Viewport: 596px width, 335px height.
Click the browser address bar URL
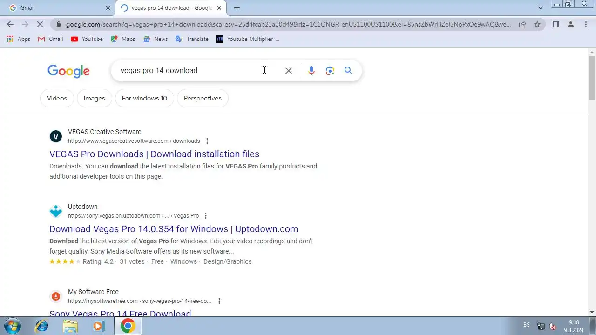coord(289,24)
